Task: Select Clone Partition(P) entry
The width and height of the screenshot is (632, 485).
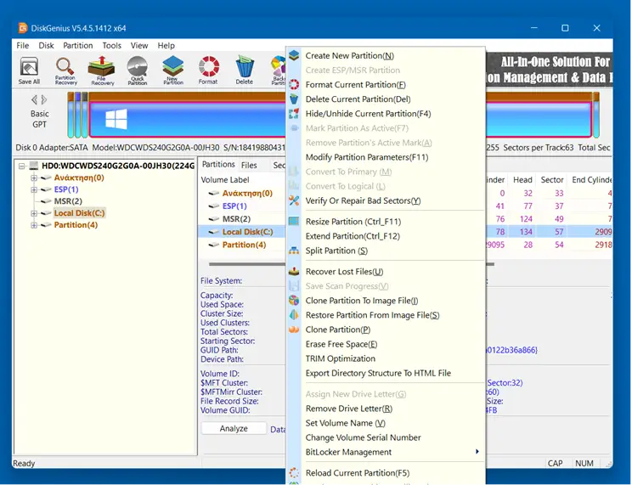Action: pos(338,330)
